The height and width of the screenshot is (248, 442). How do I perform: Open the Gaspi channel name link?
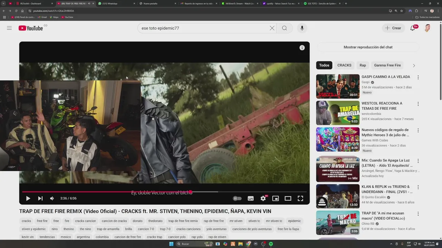366,82
